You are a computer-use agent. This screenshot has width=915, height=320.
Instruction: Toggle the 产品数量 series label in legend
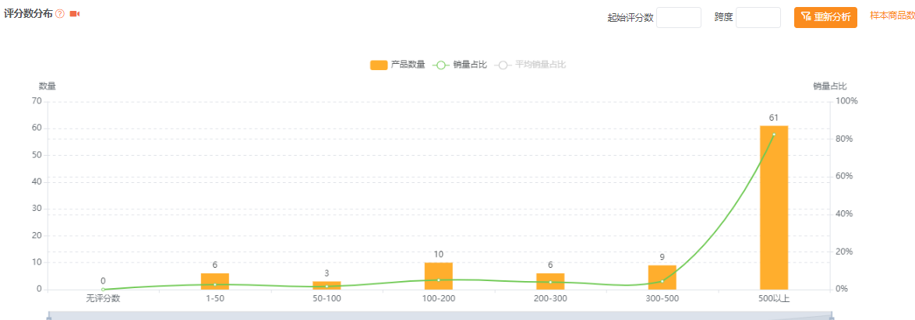408,65
